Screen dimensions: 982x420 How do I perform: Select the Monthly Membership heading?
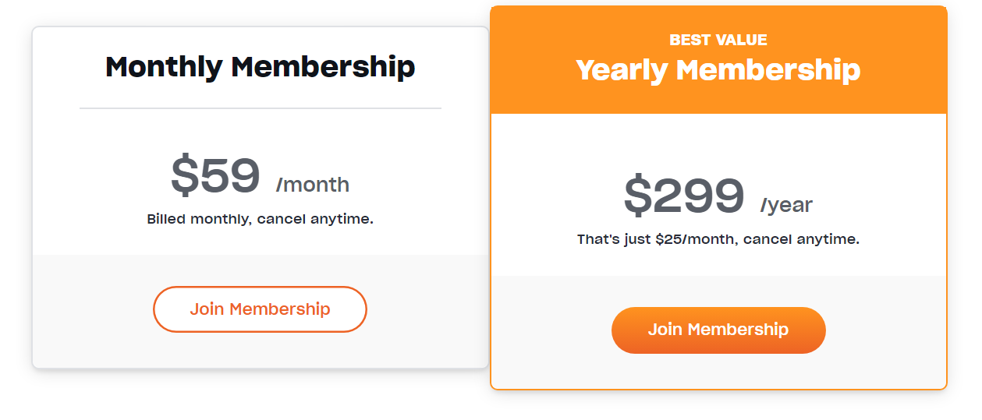pyautogui.click(x=260, y=67)
